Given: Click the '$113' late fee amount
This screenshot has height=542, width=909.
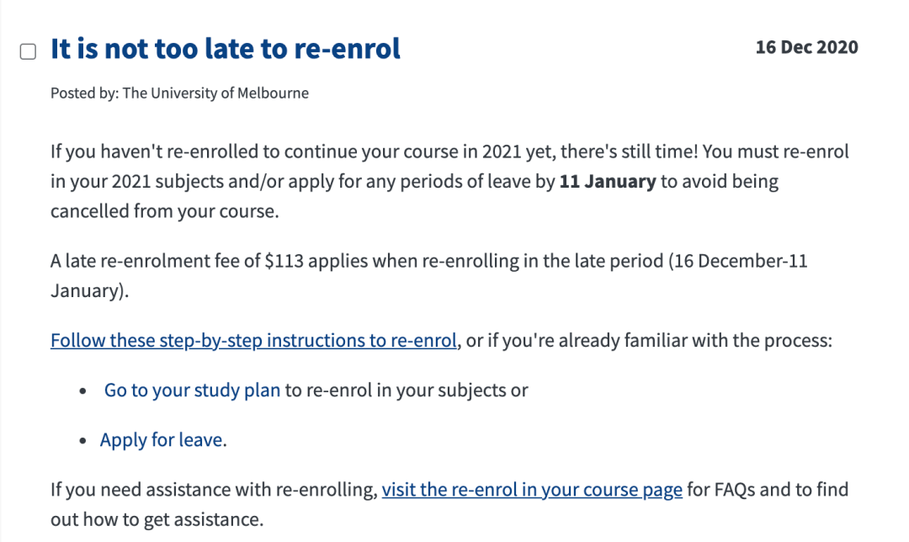Looking at the screenshot, I should pyautogui.click(x=284, y=261).
